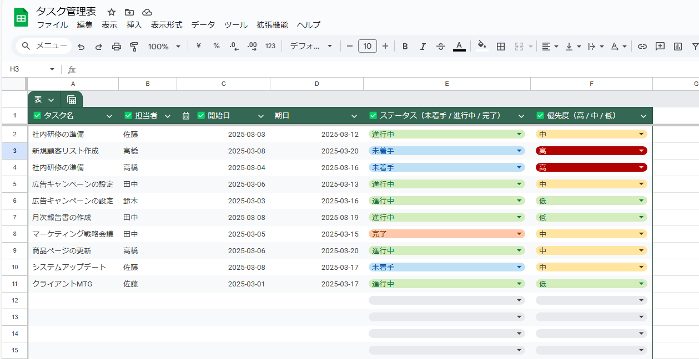
Task: Click the print icon
Action: click(117, 47)
